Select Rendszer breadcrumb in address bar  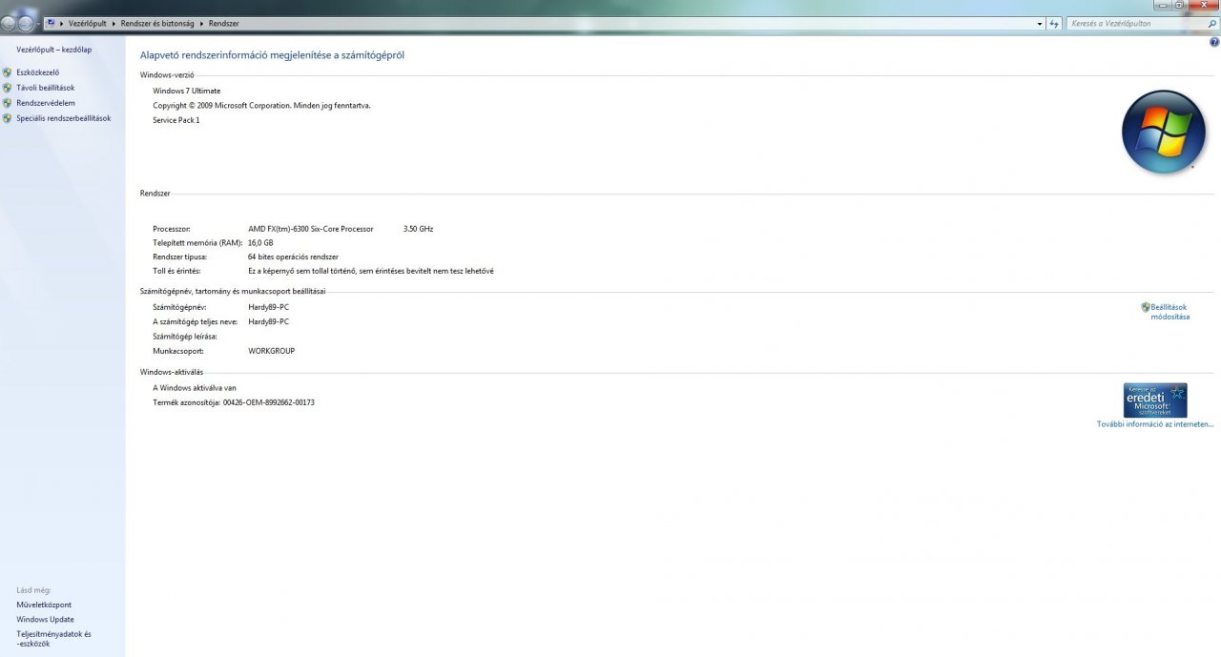224,23
